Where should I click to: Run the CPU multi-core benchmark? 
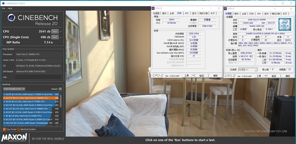click(x=55, y=31)
